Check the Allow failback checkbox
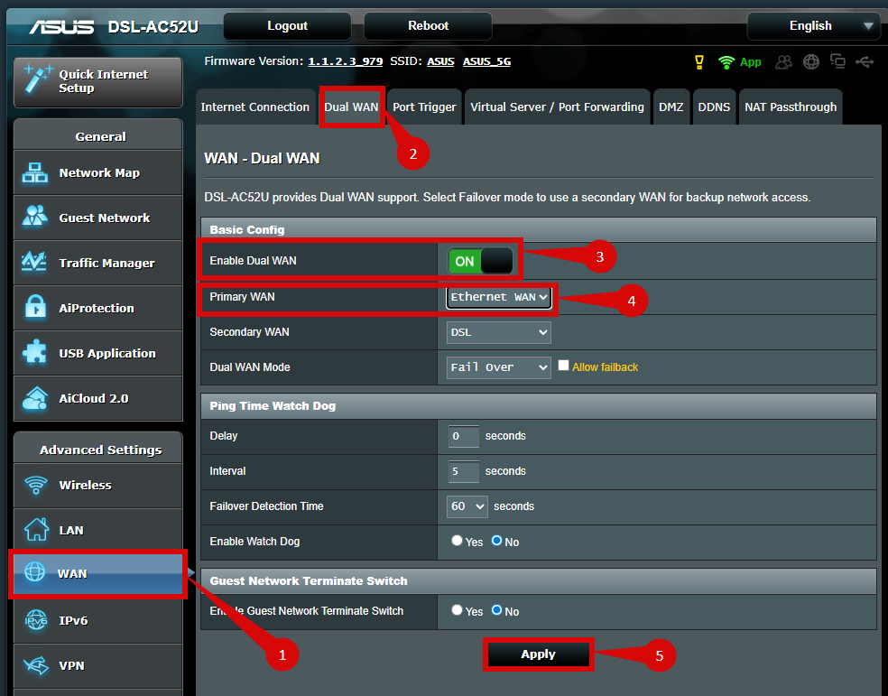Image resolution: width=888 pixels, height=696 pixels. [564, 367]
